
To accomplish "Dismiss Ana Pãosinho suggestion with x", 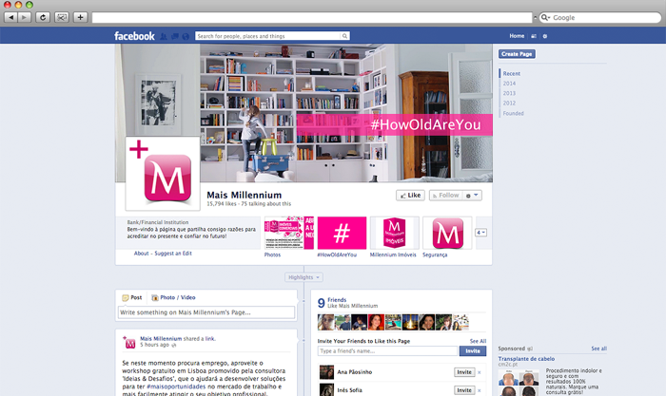I will pyautogui.click(x=480, y=372).
